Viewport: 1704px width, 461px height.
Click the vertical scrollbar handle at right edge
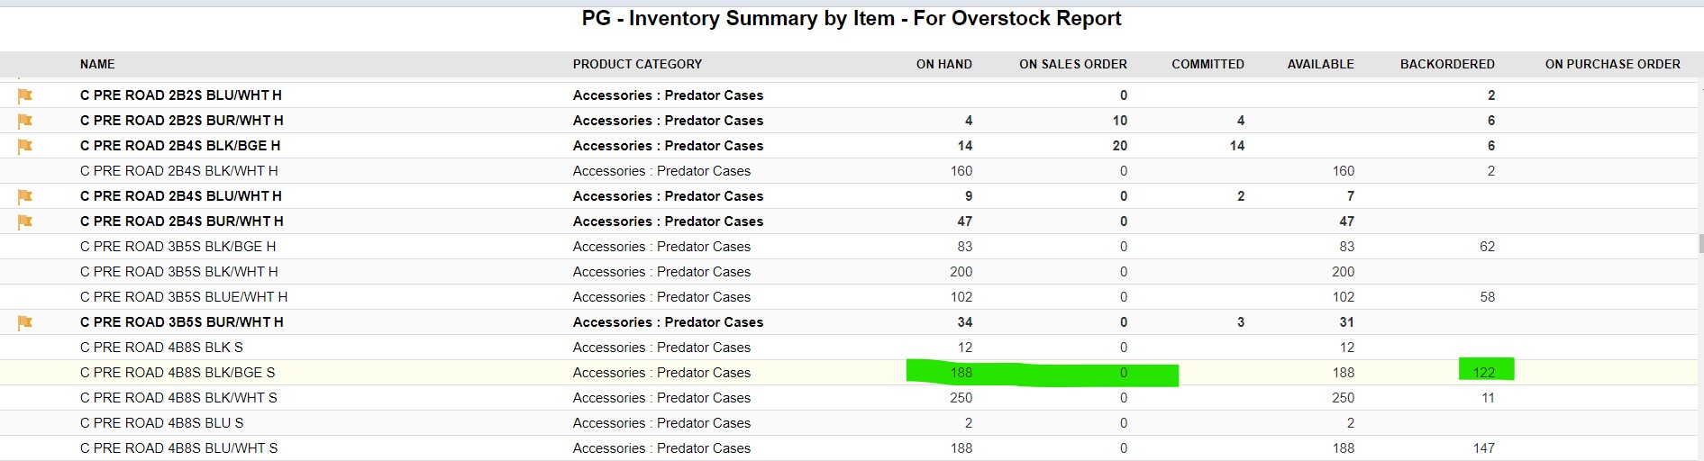1700,243
